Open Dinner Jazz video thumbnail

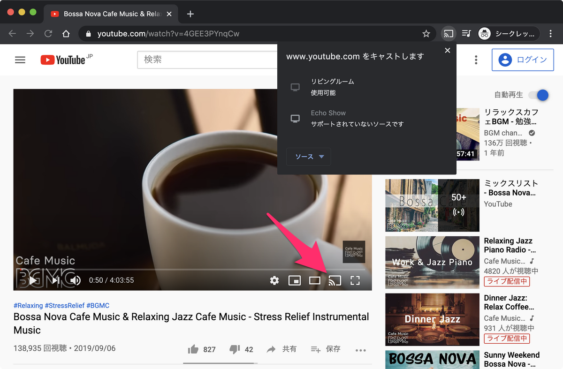click(432, 320)
